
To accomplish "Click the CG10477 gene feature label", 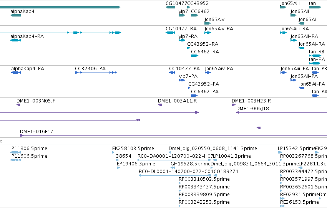I will click(176, 3).
